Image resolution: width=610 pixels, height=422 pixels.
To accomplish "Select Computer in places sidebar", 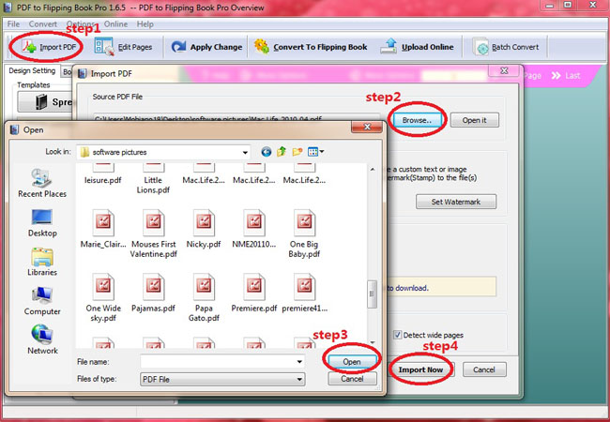I will click(x=42, y=301).
